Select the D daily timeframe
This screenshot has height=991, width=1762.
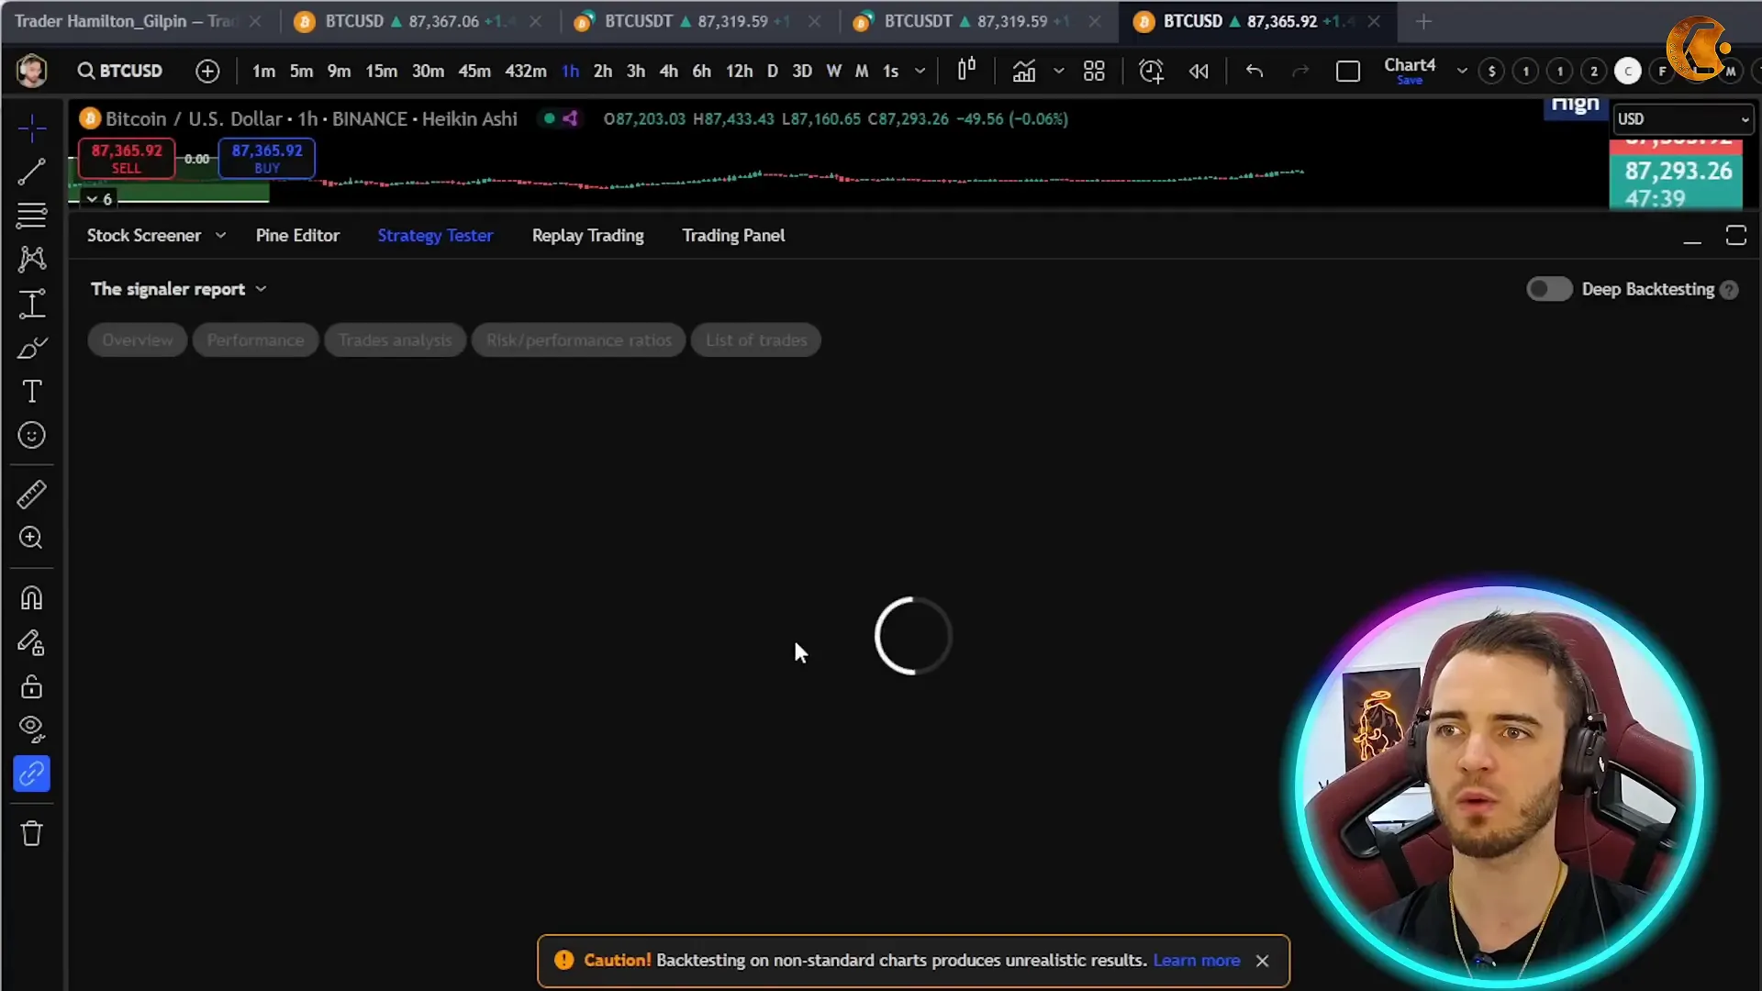(x=772, y=71)
